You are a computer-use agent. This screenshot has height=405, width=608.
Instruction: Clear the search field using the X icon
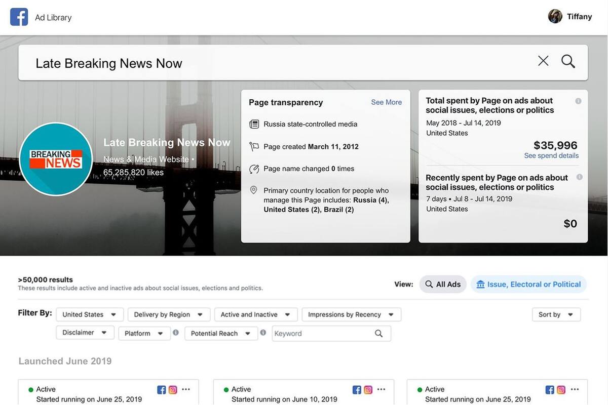(x=543, y=60)
